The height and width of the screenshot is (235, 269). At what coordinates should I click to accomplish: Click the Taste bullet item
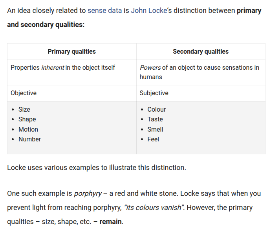pyautogui.click(x=155, y=119)
